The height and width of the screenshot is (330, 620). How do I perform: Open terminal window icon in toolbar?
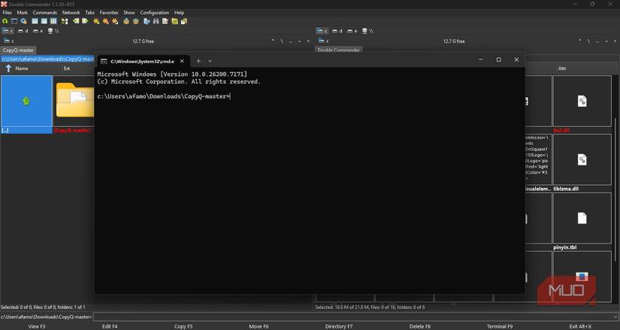click(14, 21)
